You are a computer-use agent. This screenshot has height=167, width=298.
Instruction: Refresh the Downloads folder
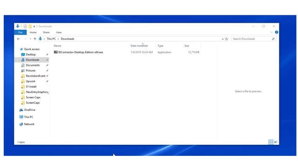[x=227, y=39]
